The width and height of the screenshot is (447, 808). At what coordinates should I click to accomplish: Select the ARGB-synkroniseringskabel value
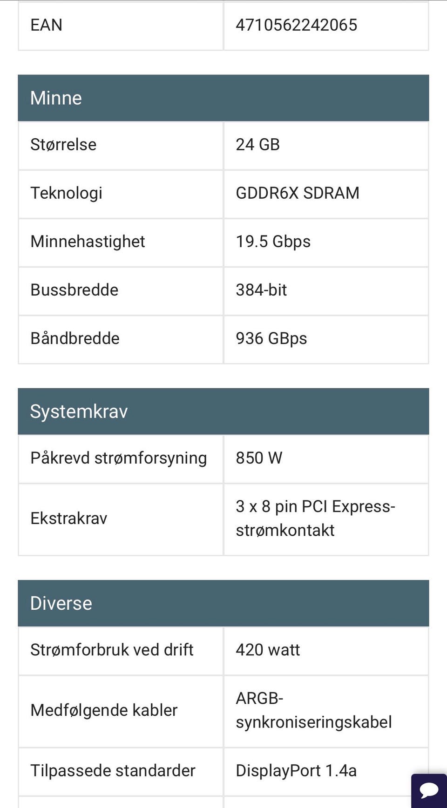click(x=313, y=710)
